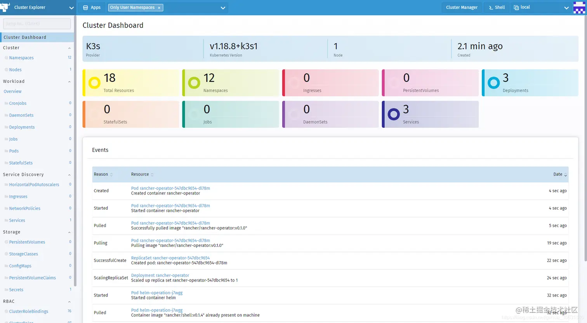Image resolution: width=587 pixels, height=323 pixels.
Task: Open StorageClasses in the sidebar
Action: point(24,254)
